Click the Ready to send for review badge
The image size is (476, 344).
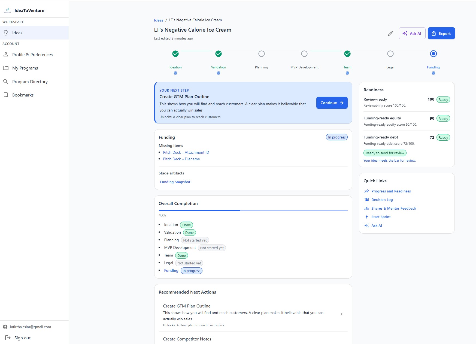point(385,153)
